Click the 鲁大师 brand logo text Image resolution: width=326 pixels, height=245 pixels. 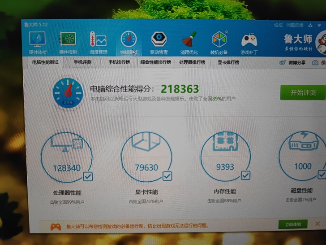(298, 39)
